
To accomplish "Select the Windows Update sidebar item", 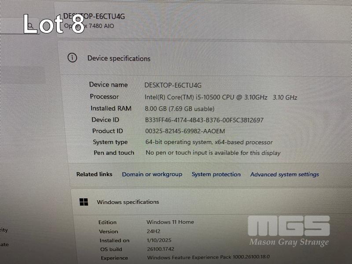I will tap(4, 245).
